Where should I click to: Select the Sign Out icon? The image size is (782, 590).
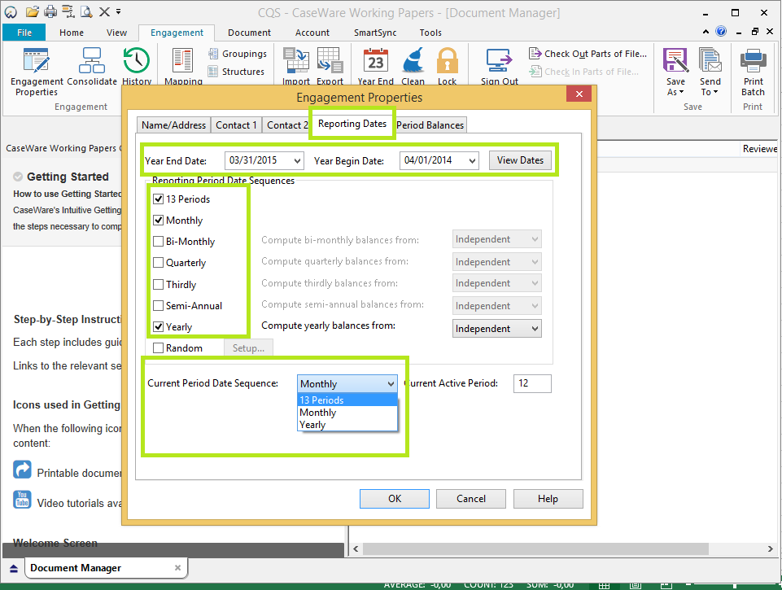pyautogui.click(x=499, y=63)
